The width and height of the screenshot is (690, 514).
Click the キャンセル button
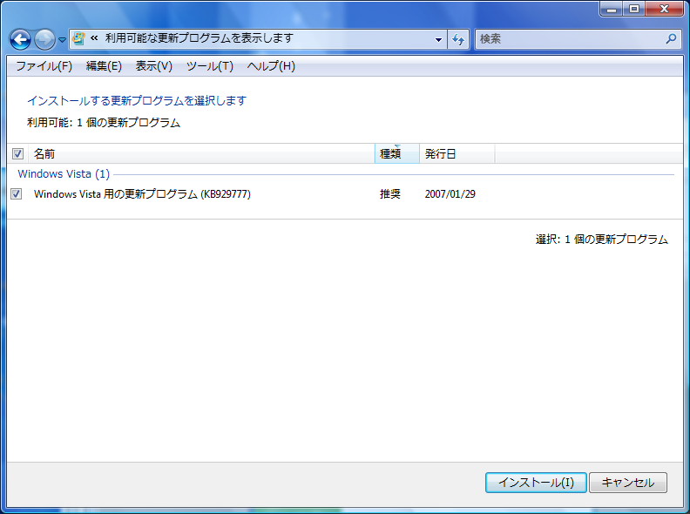click(x=628, y=483)
